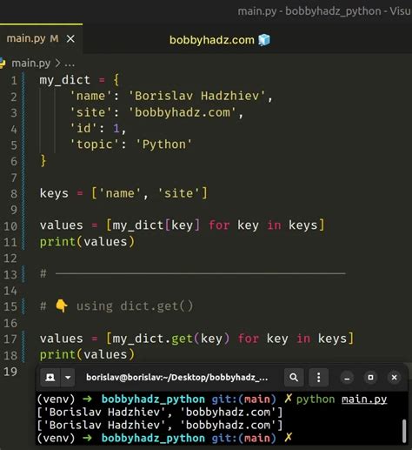Click the Python file icon in breadcrumb
The height and width of the screenshot is (450, 412).
coord(3,63)
